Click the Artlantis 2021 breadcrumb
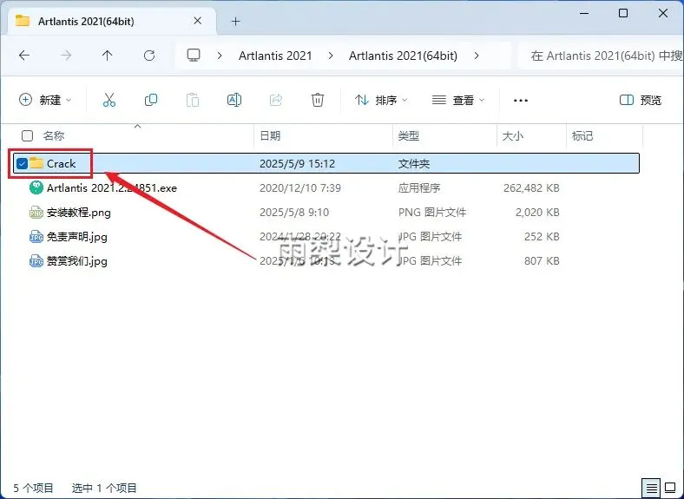The image size is (684, 499). 275,56
